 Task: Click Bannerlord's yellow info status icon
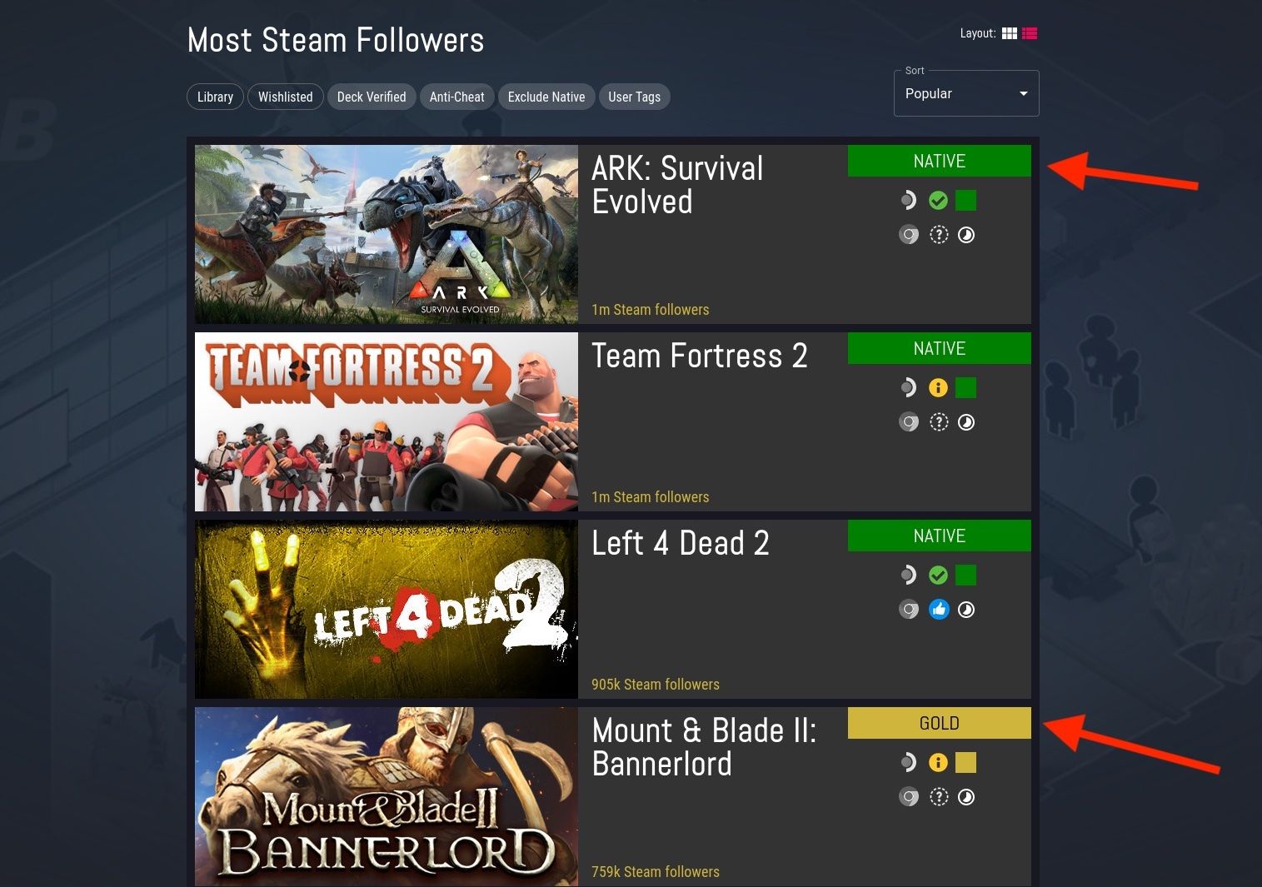(938, 762)
